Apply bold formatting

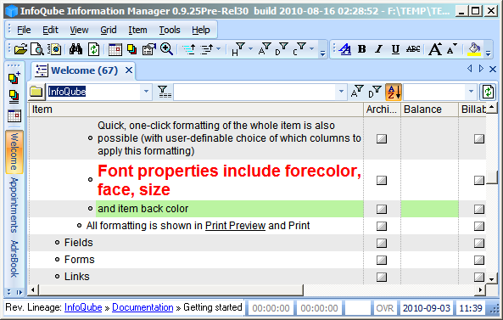(362, 49)
